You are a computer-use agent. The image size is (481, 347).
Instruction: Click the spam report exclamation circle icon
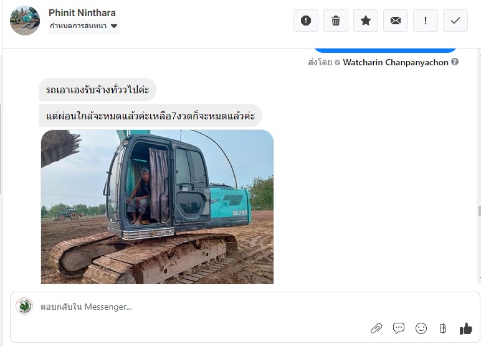tap(306, 21)
